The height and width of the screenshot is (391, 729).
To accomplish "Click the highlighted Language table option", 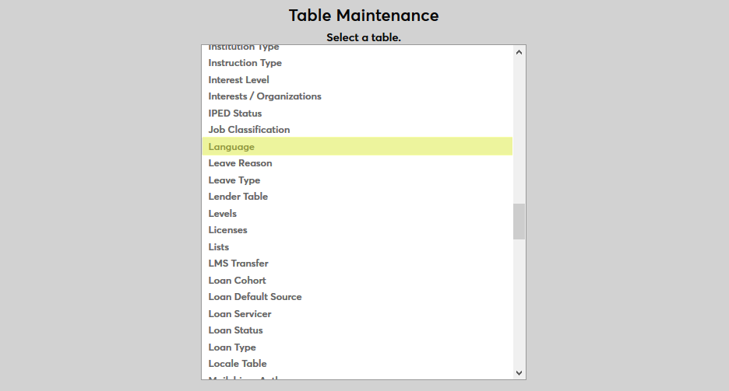I will click(x=231, y=147).
